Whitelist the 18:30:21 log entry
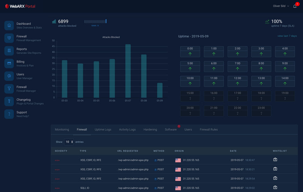The image size is (303, 192). point(275,169)
